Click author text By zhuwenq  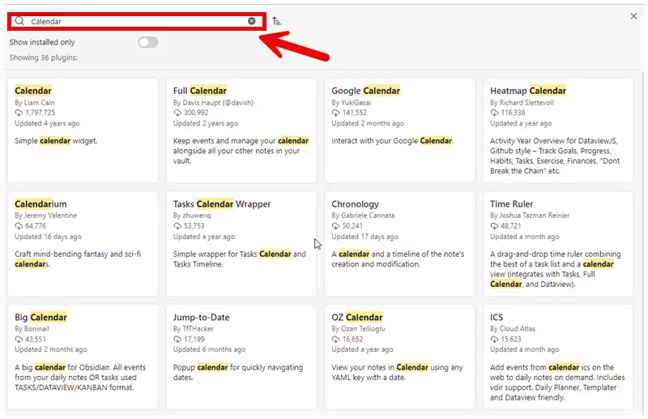pyautogui.click(x=192, y=216)
